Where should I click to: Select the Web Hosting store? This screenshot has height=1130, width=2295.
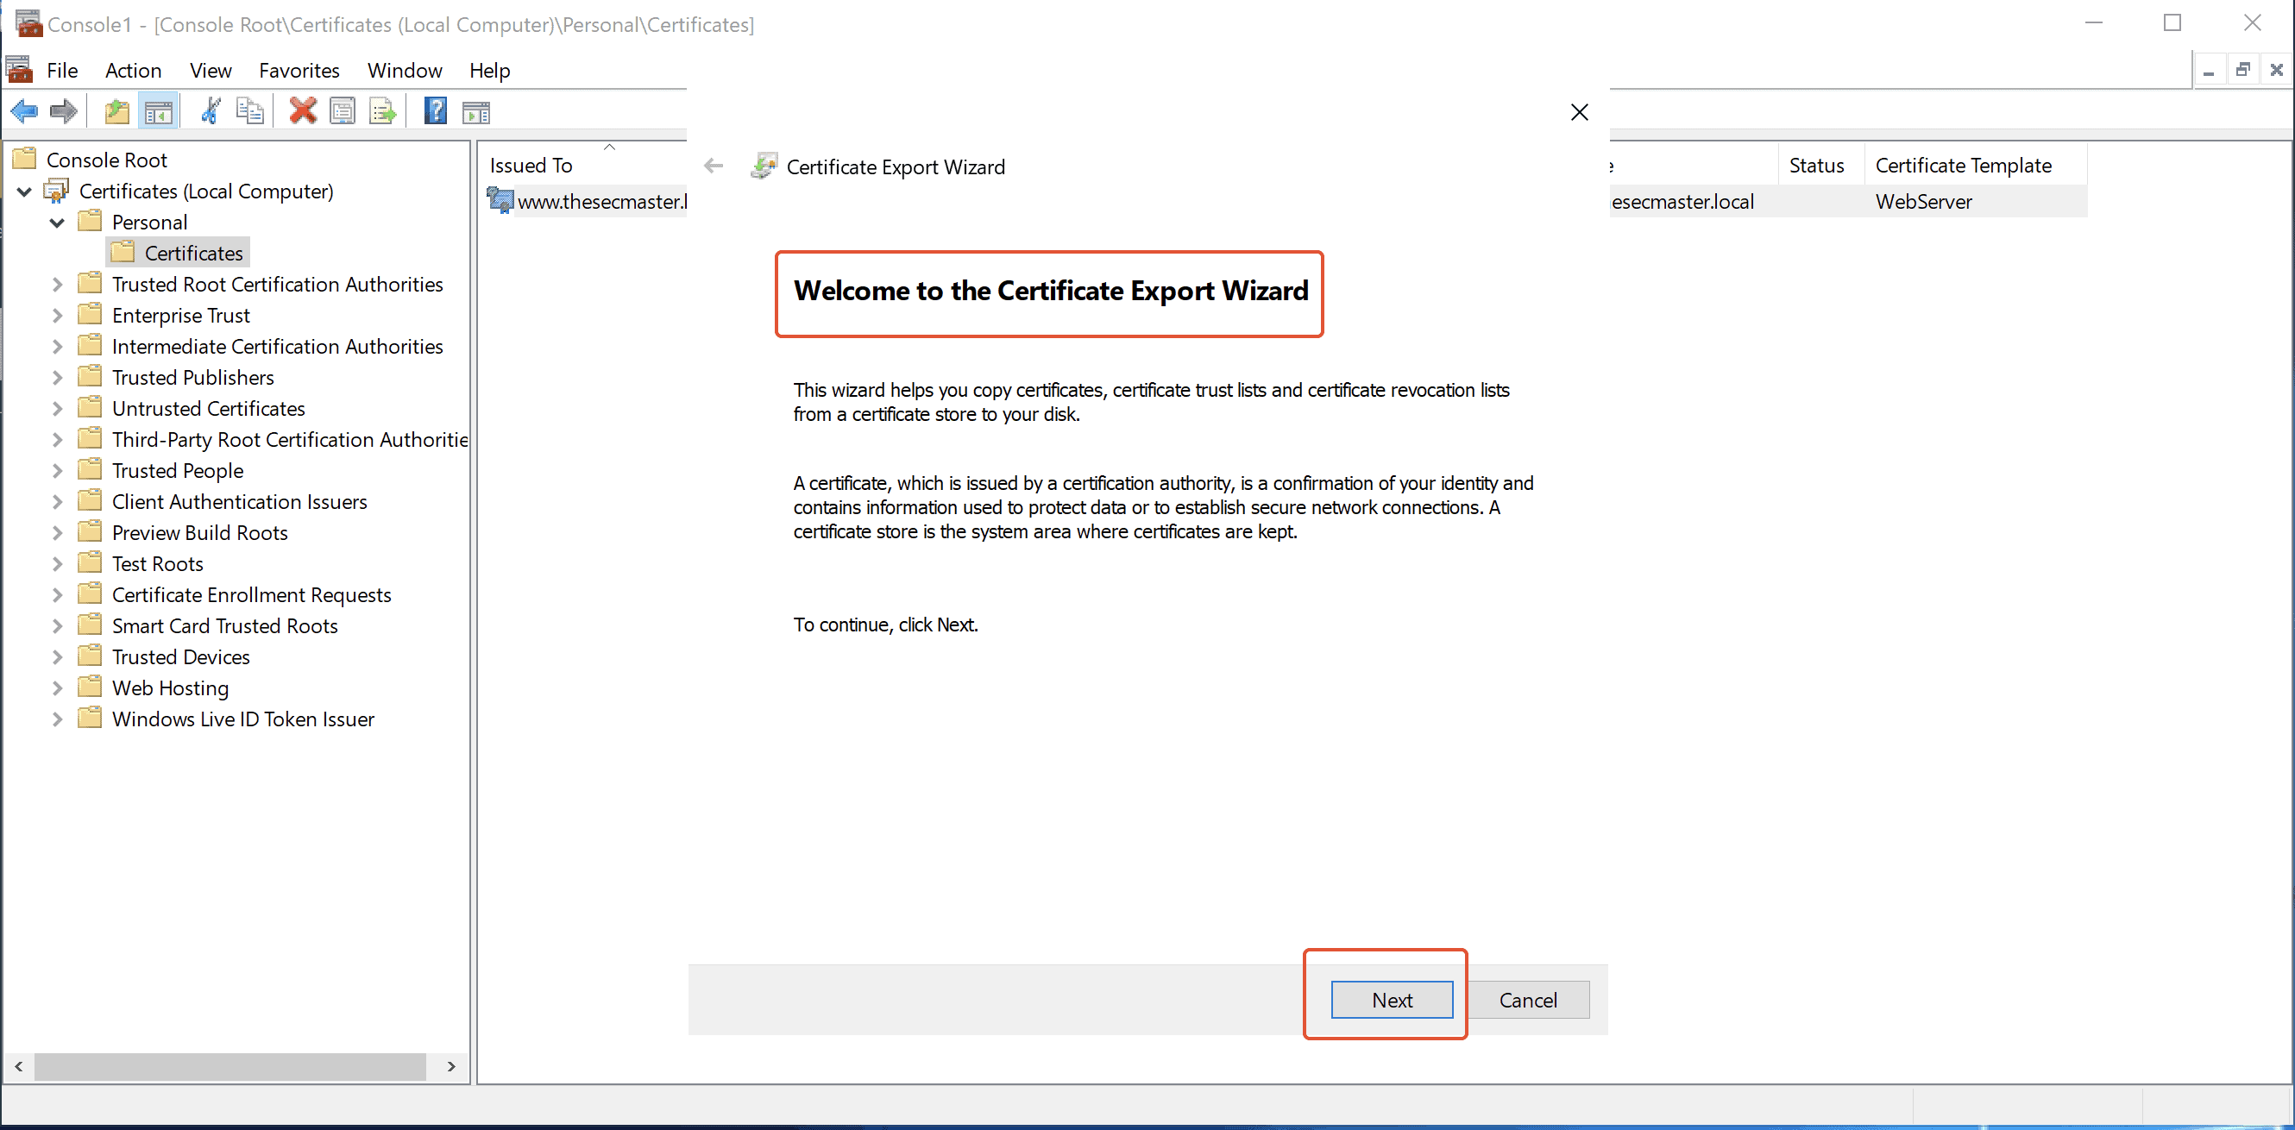point(170,687)
